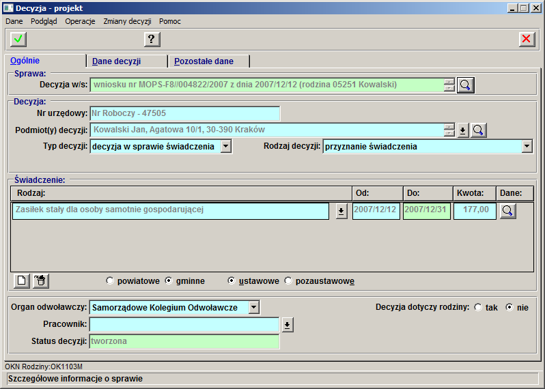545x389 pixels.
Task: Set Decyzja dotyczy rodziny to nie
Action: tap(509, 307)
